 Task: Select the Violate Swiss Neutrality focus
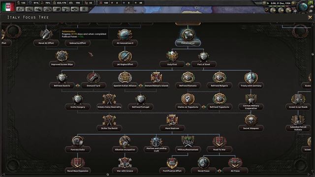(109, 102)
